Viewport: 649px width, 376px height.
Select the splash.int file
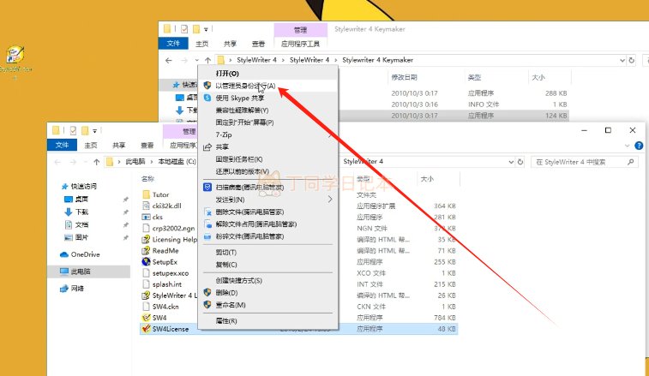tap(167, 284)
